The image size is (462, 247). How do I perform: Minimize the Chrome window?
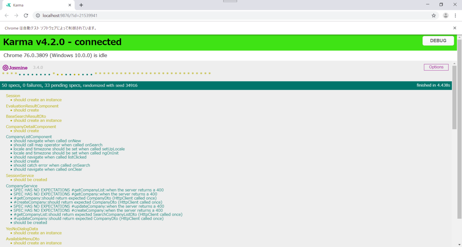428,5
